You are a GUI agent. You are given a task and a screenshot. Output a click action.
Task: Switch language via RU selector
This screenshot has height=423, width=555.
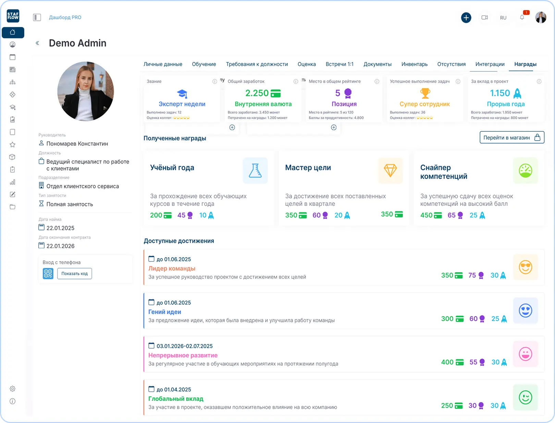point(503,18)
